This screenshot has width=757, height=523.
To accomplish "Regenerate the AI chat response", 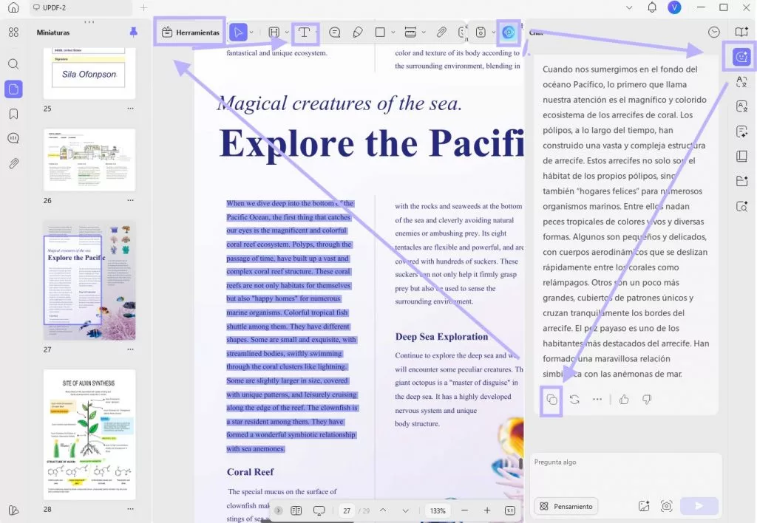I will tap(574, 400).
